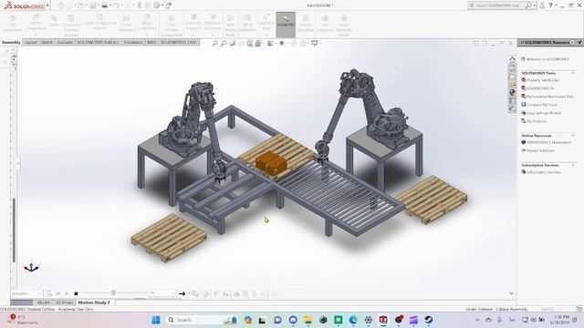The width and height of the screenshot is (584, 328).
Task: Click the New Motion Study tool
Action: coord(231,26)
